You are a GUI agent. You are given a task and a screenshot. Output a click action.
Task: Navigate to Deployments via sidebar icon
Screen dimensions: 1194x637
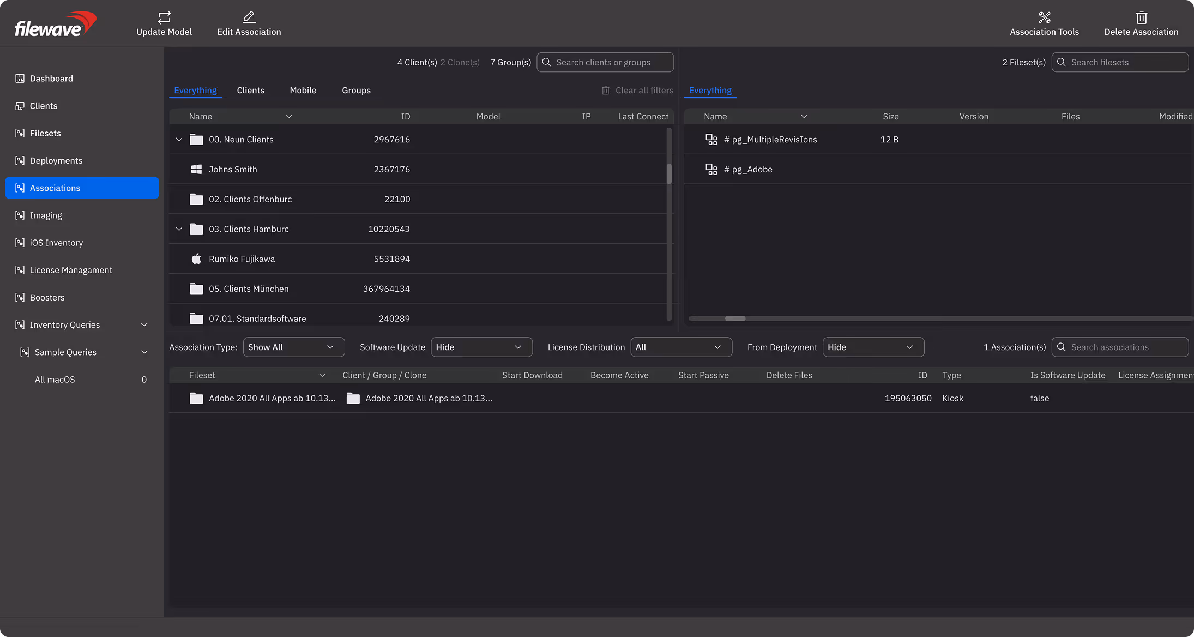56,160
